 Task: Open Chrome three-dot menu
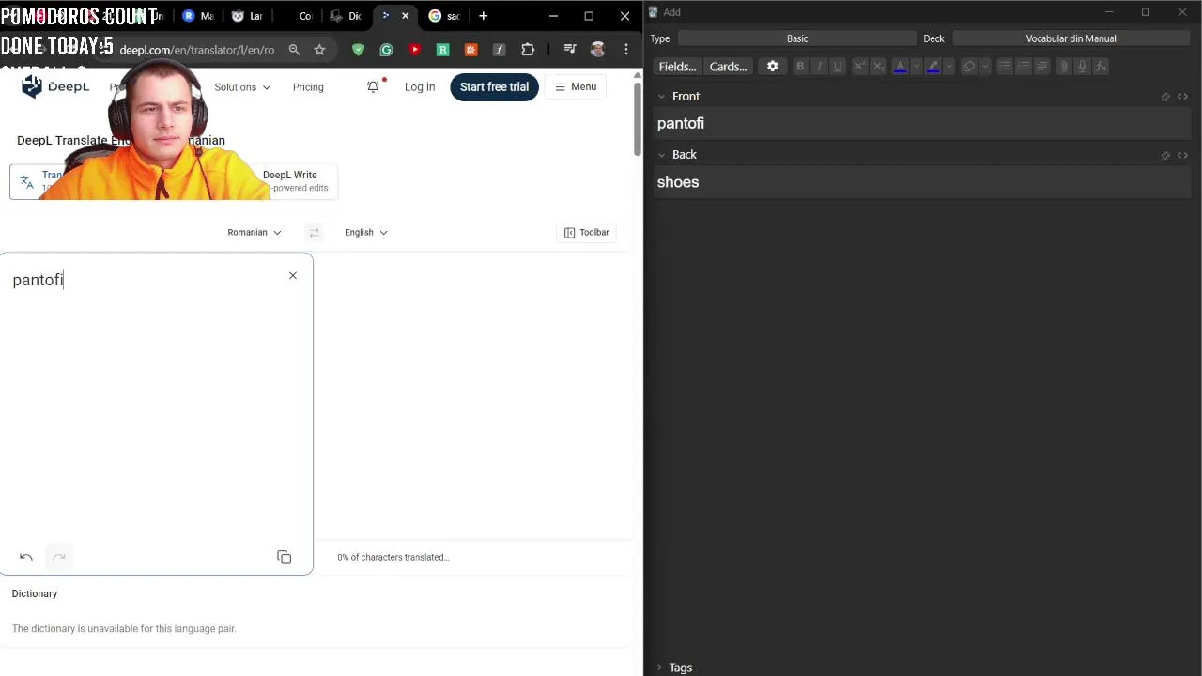[626, 50]
